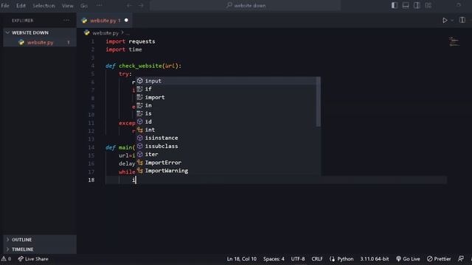Click the 'website down' search box
472x265 pixels.
(246, 5)
